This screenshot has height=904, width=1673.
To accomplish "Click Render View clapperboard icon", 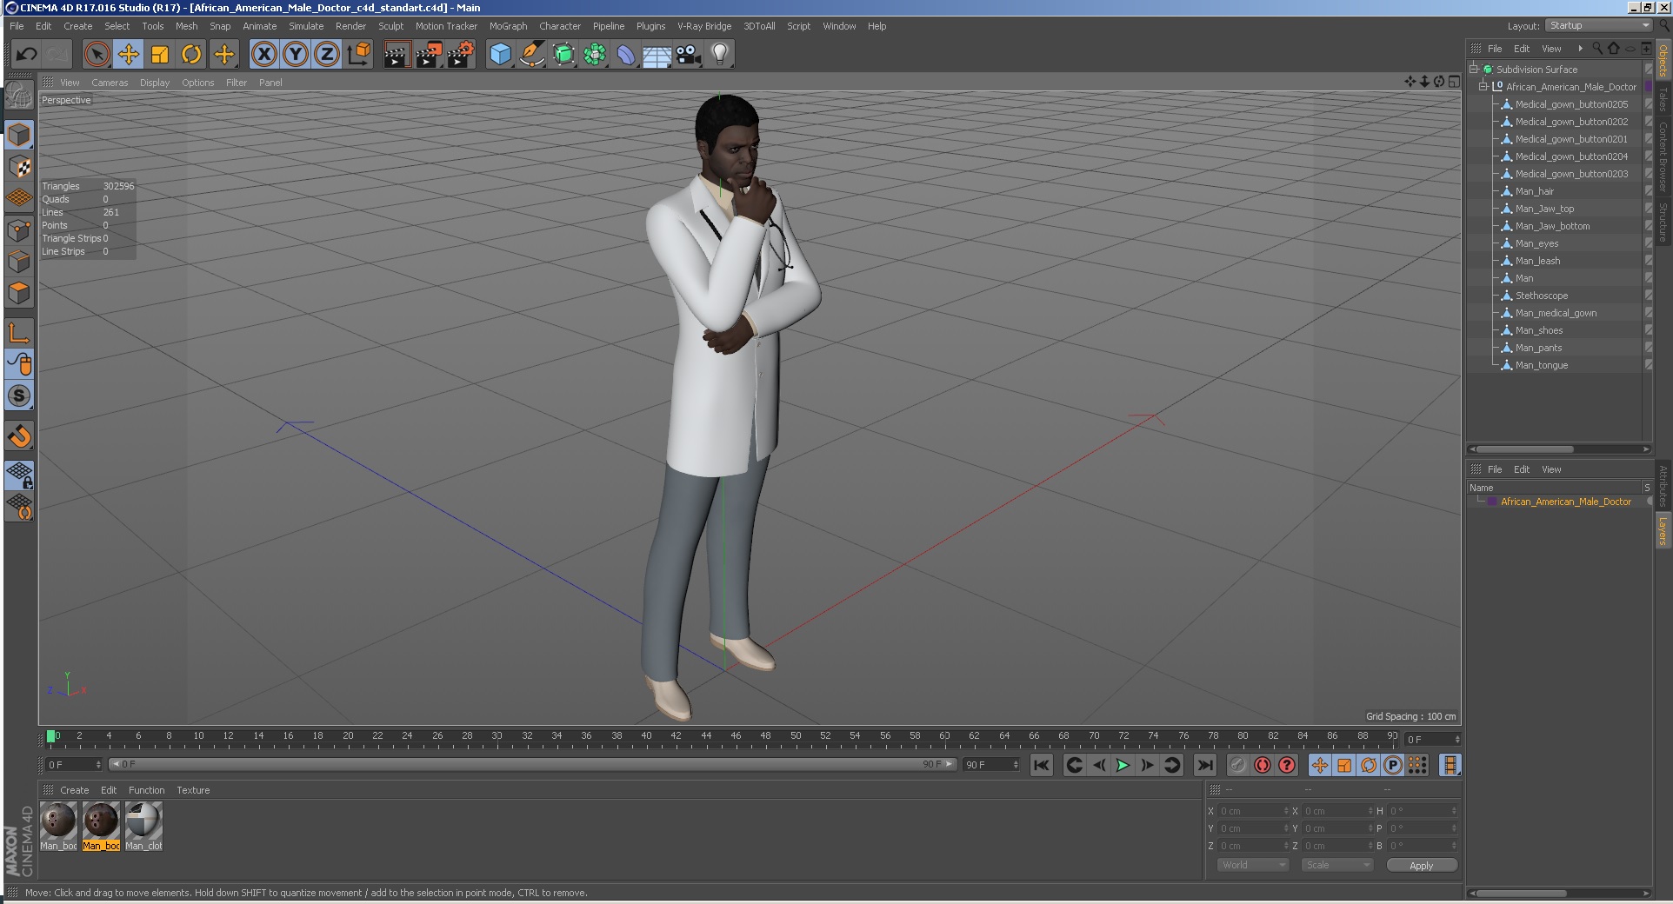I will click(397, 55).
